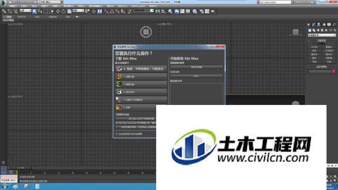Play tutorial 4 assign materials
Screen dimensions: 338x190
(141, 92)
